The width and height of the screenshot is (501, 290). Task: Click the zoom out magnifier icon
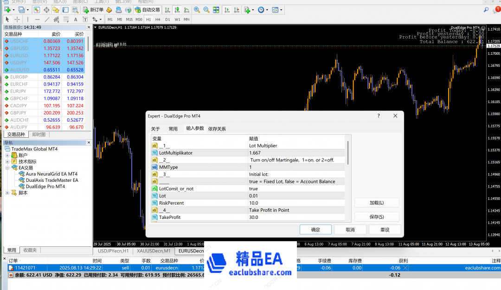pyautogui.click(x=206, y=10)
